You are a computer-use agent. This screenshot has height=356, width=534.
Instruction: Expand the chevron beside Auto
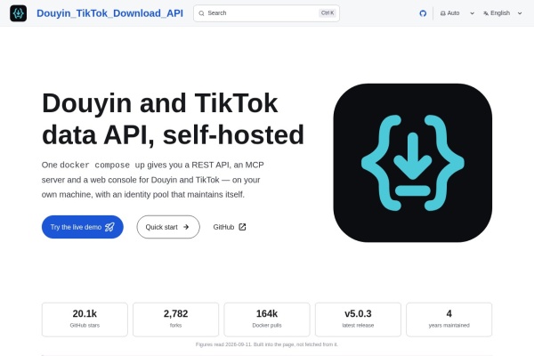472,13
